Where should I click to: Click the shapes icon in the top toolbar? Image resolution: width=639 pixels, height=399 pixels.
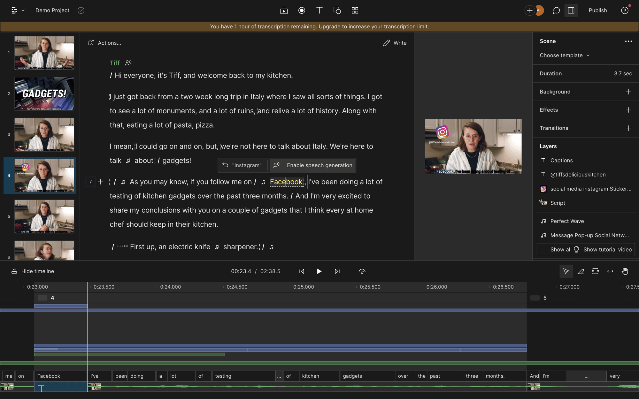pos(337,10)
